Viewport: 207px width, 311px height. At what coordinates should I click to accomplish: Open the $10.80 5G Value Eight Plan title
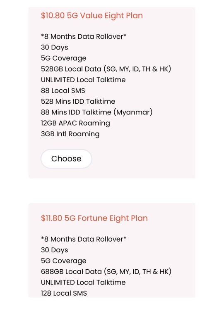pyautogui.click(x=92, y=15)
